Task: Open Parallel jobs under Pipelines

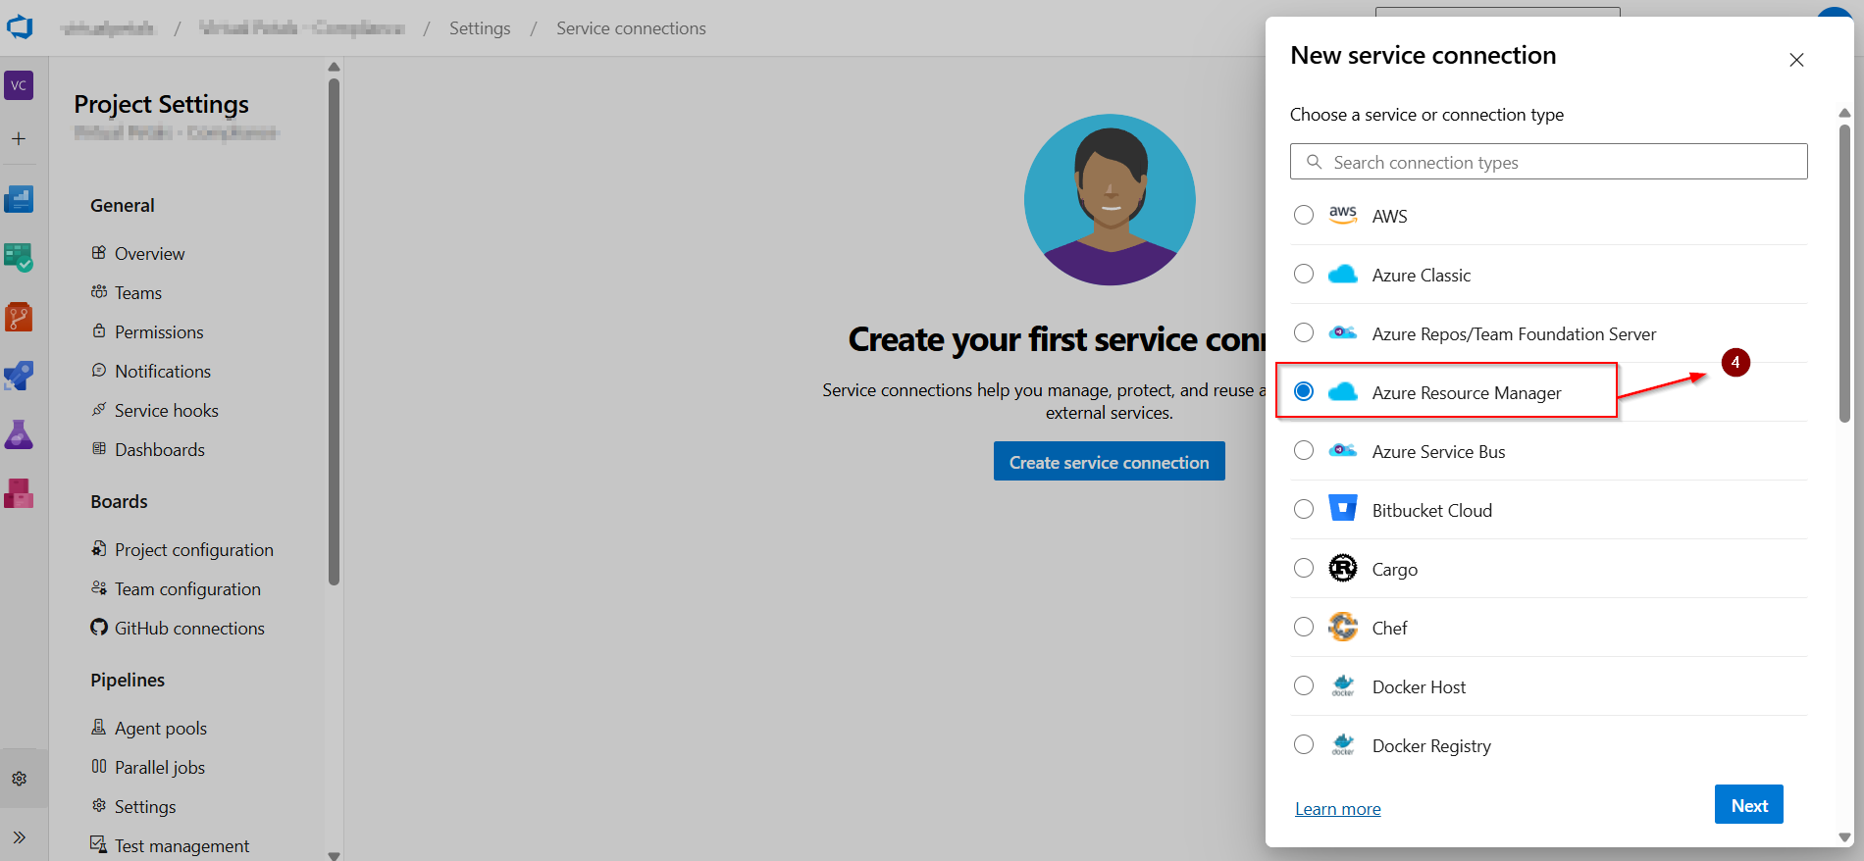Action: pyautogui.click(x=160, y=768)
